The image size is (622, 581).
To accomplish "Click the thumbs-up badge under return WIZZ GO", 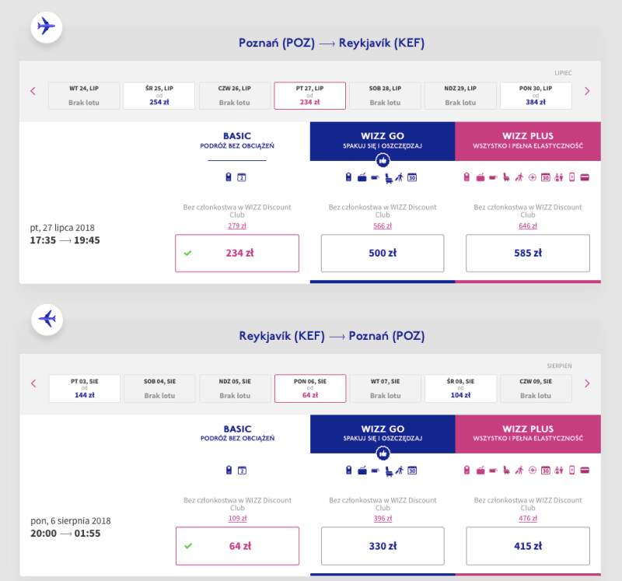I will coord(383,453).
